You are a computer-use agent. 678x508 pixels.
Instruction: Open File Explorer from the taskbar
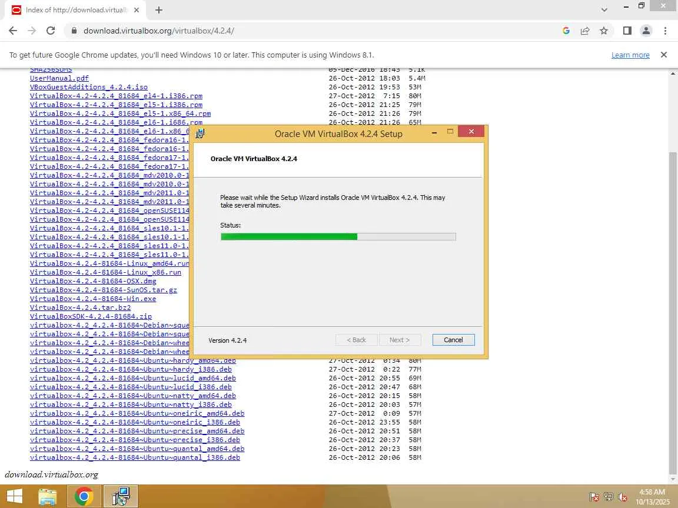tap(48, 497)
